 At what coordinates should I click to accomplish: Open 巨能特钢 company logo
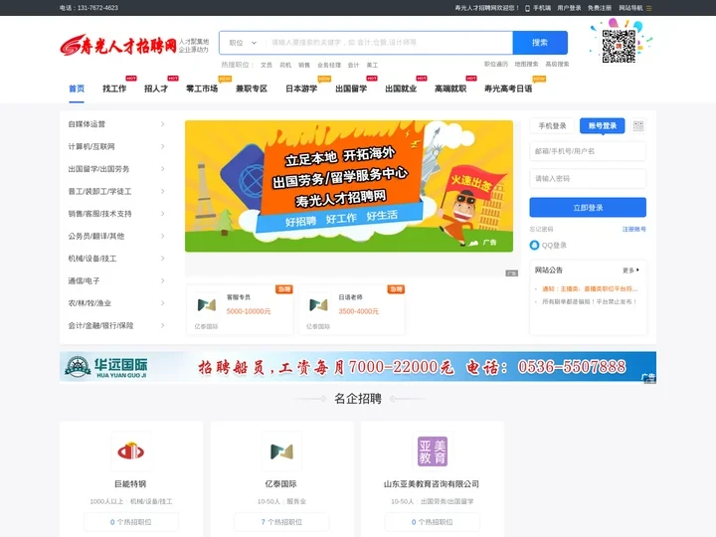[x=131, y=451]
